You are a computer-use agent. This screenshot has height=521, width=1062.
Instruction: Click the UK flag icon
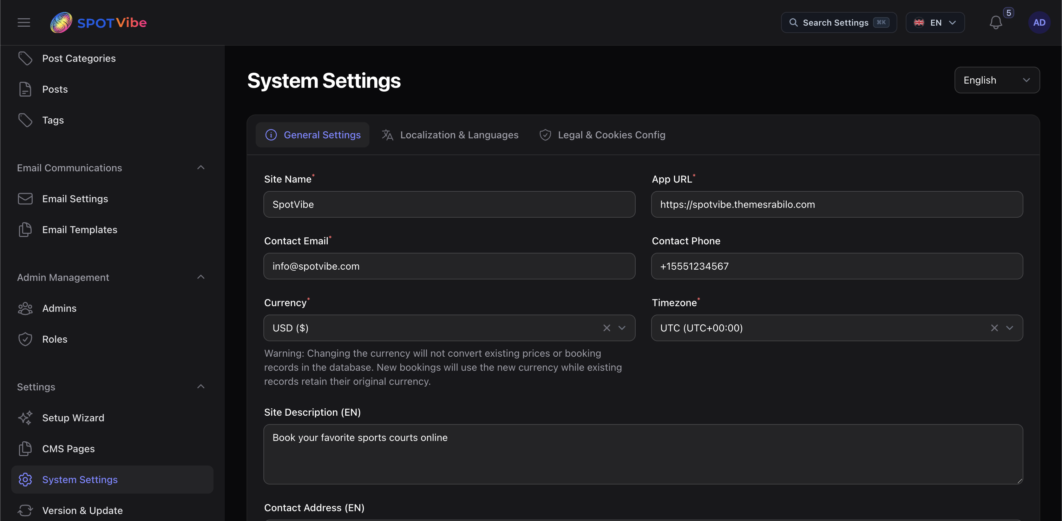(x=919, y=22)
